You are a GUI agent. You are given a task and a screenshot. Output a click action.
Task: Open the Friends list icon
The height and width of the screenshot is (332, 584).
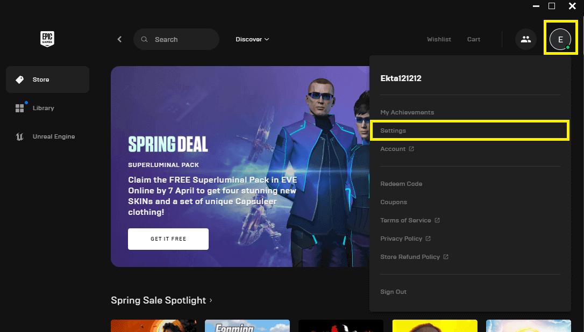point(525,39)
